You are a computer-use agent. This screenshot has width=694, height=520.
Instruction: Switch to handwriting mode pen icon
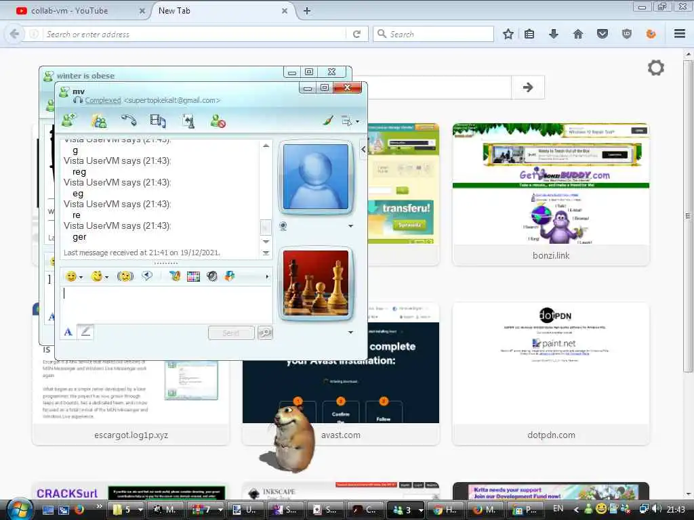85,332
